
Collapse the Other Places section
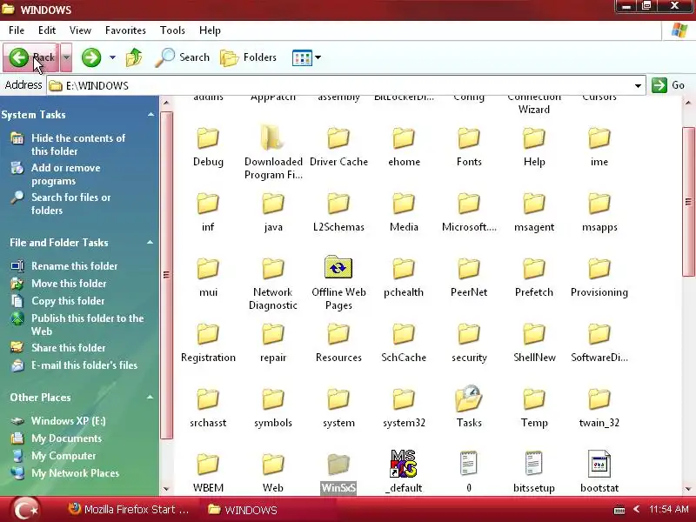point(150,398)
